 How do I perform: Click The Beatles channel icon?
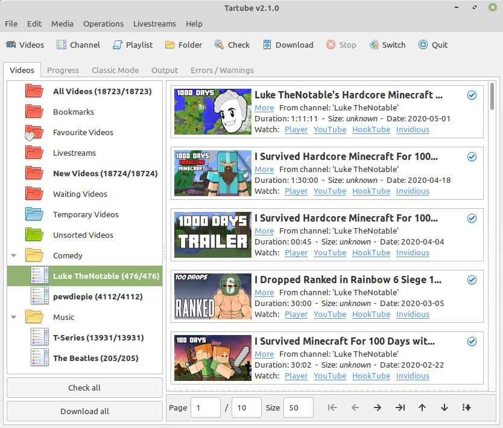[40, 358]
